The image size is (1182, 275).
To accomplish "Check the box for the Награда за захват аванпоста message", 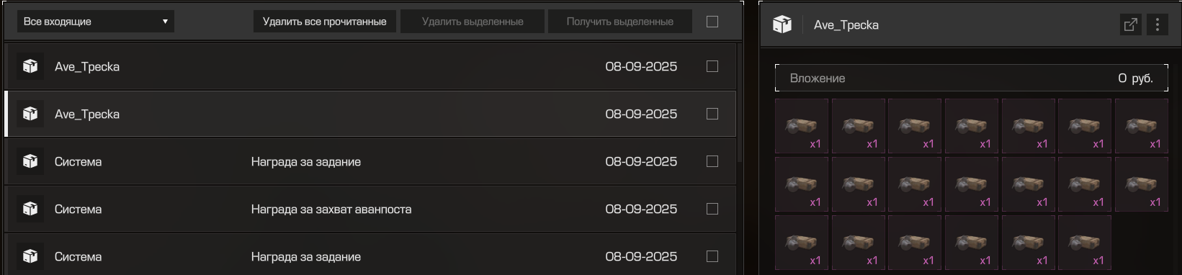I will click(x=712, y=209).
